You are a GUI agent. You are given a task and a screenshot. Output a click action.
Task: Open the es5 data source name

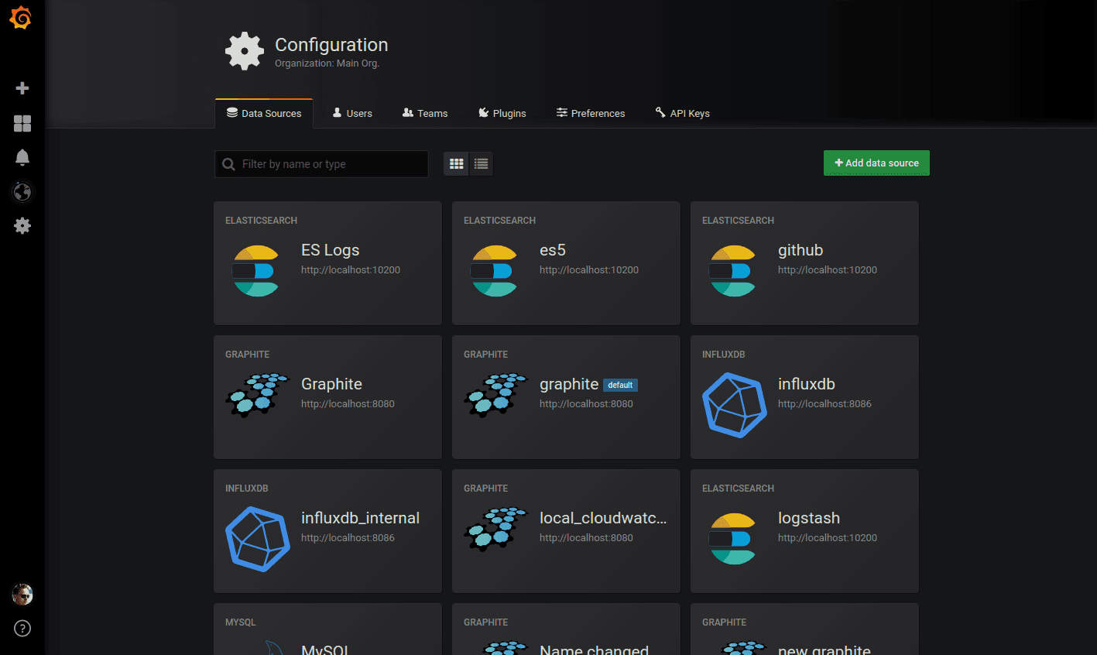click(x=553, y=250)
